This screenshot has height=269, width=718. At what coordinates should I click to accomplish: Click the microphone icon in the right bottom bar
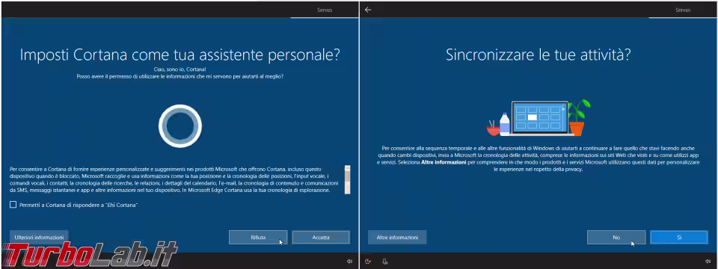click(384, 262)
